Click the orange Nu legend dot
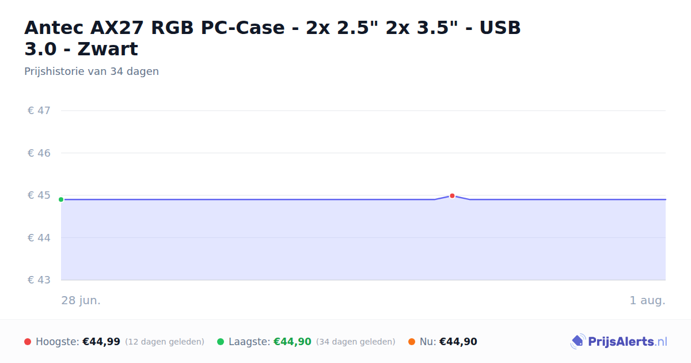 [412, 342]
